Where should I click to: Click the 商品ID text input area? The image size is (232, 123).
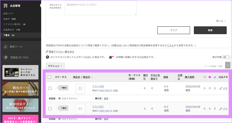(100, 7)
